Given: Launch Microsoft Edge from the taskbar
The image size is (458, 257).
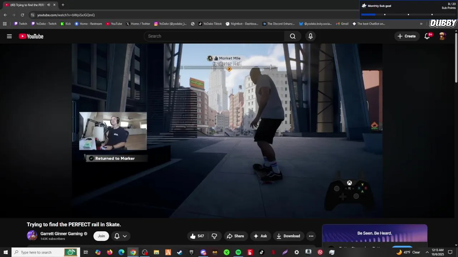Looking at the screenshot, I should [121, 252].
